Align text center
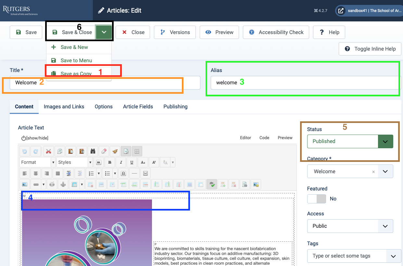Screen dimensions: 403x266 36,173
